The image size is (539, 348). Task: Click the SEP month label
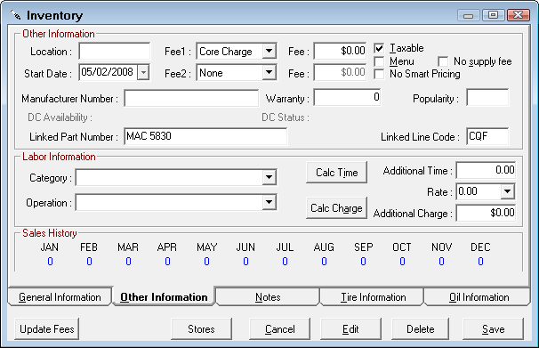point(364,247)
